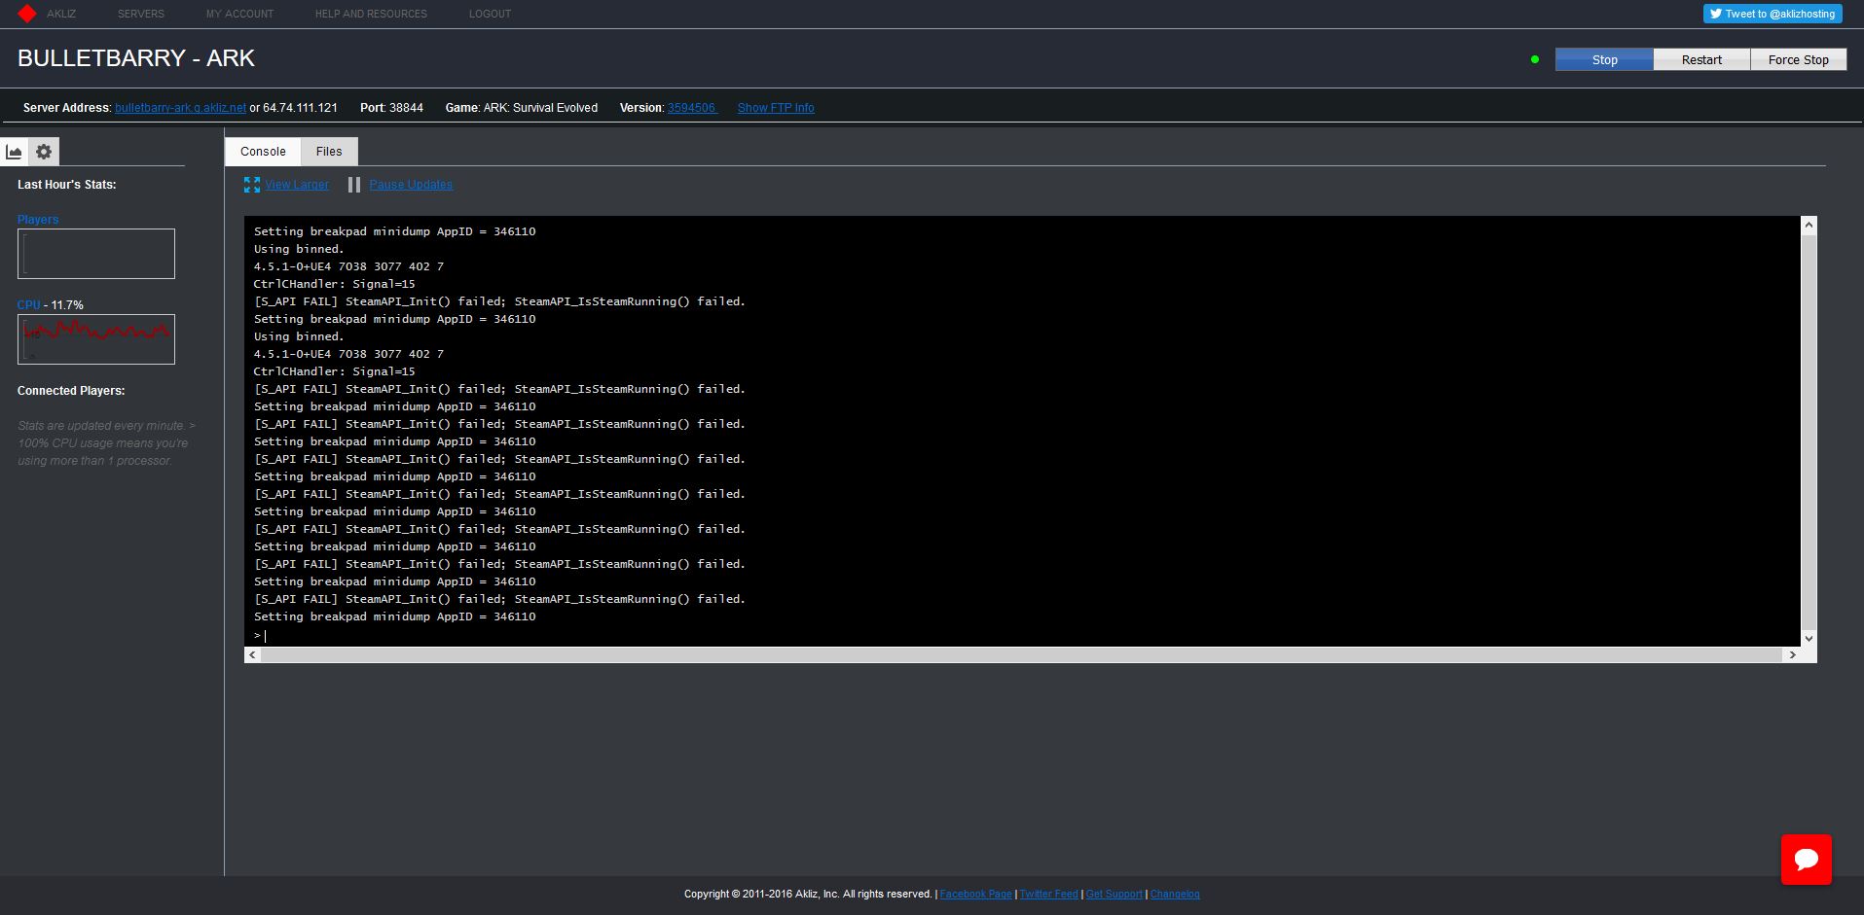
Task: Stop the server
Action: click(1604, 59)
